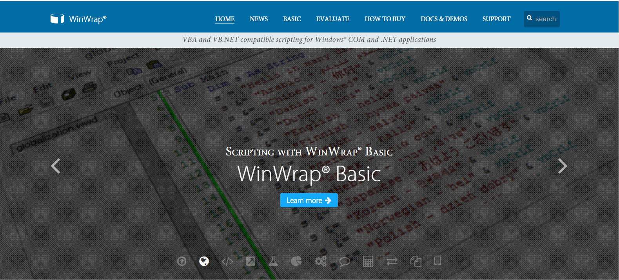The height and width of the screenshot is (280, 619).
Task: Open the copy documents slide icon
Action: [x=416, y=261]
